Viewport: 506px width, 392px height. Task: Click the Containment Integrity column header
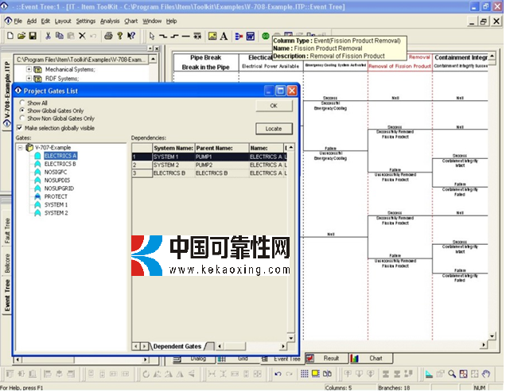[x=460, y=62]
